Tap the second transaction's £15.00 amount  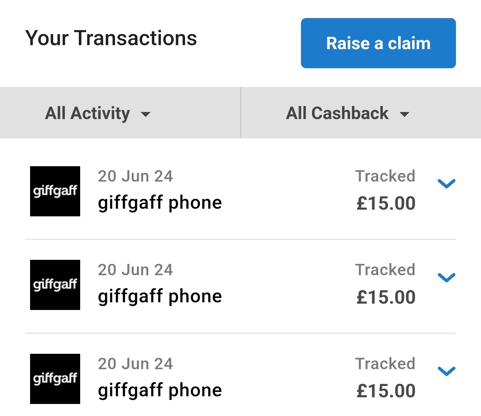(386, 297)
